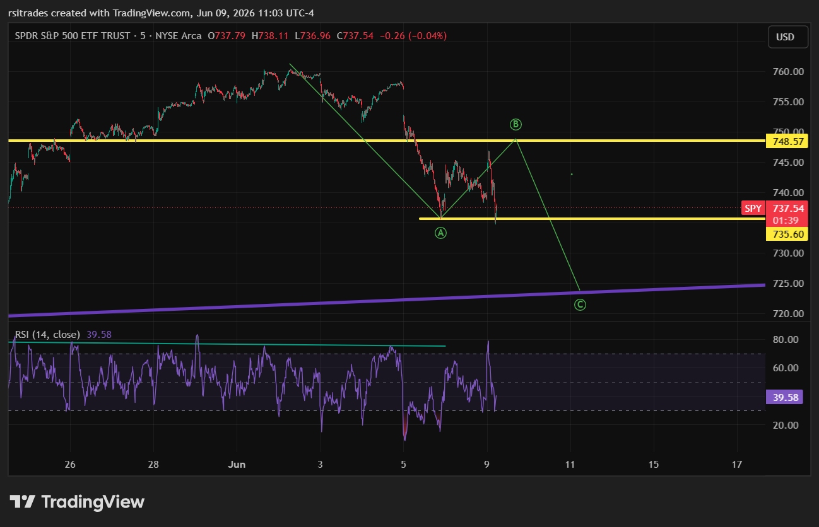Select the red SPY price tag
The width and height of the screenshot is (819, 527).
[x=753, y=209]
